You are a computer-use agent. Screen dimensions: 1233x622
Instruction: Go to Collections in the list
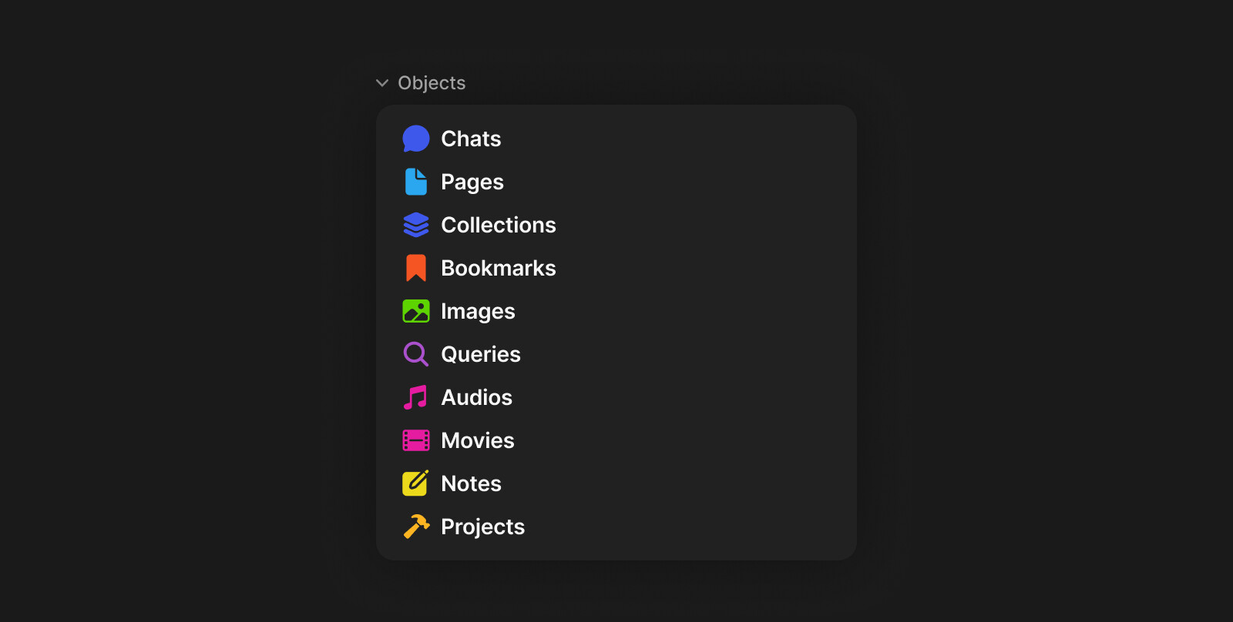click(x=499, y=225)
